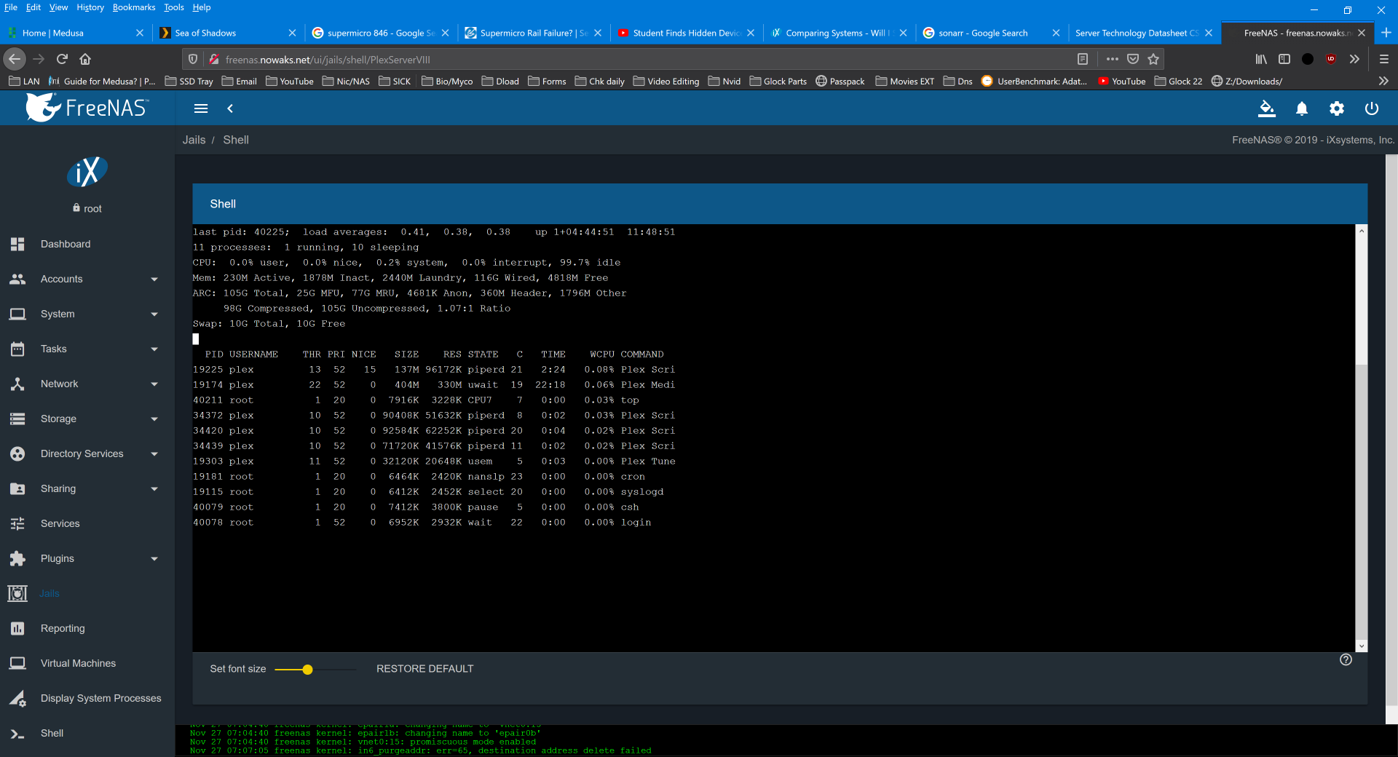Collapse the sidebar with the chevron arrow
Screen dimensions: 1398x757
click(x=230, y=108)
